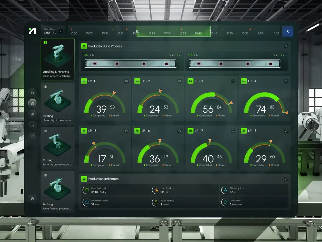The width and height of the screenshot is (322, 242).
Task: Click the list-settings sidebar icon
Action: click(x=33, y=125)
